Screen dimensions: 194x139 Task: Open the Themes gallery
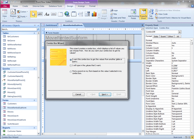[13, 14]
